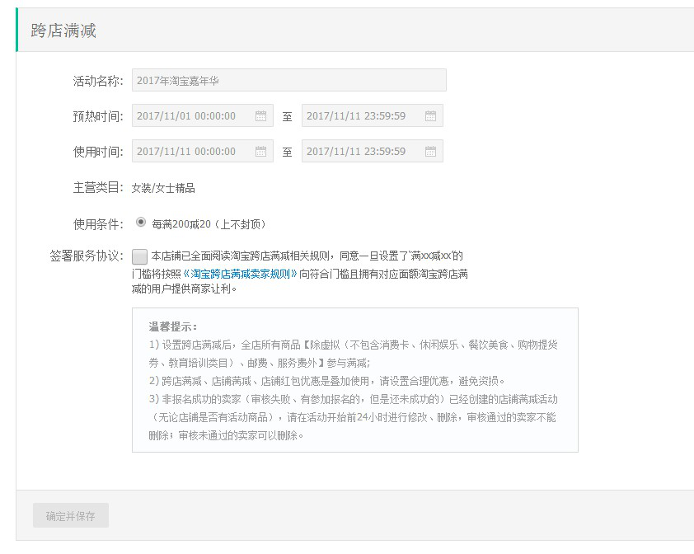Open calendar for 预热时间 start date
Image resolution: width=694 pixels, height=554 pixels.
click(260, 116)
